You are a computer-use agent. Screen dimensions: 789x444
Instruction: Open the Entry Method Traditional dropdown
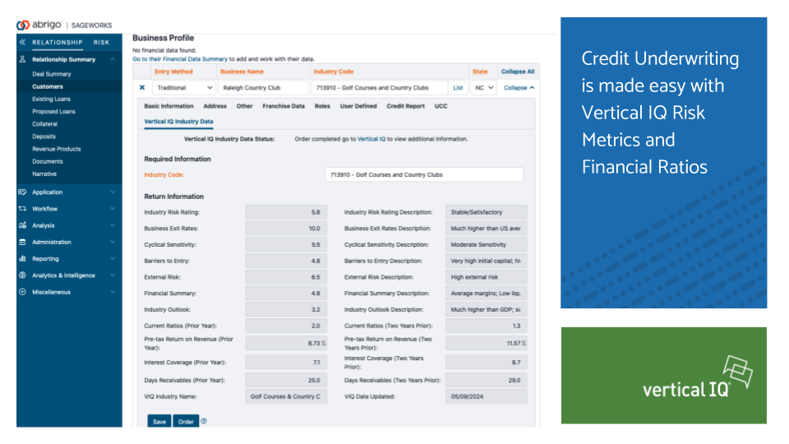[185, 88]
